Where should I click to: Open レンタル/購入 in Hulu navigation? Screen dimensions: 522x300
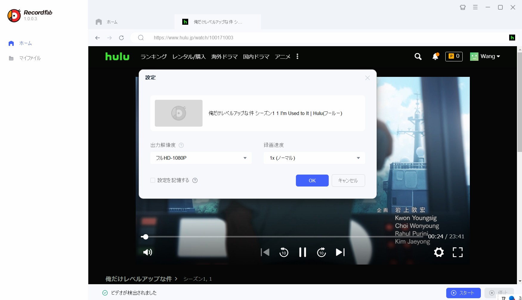tap(189, 57)
